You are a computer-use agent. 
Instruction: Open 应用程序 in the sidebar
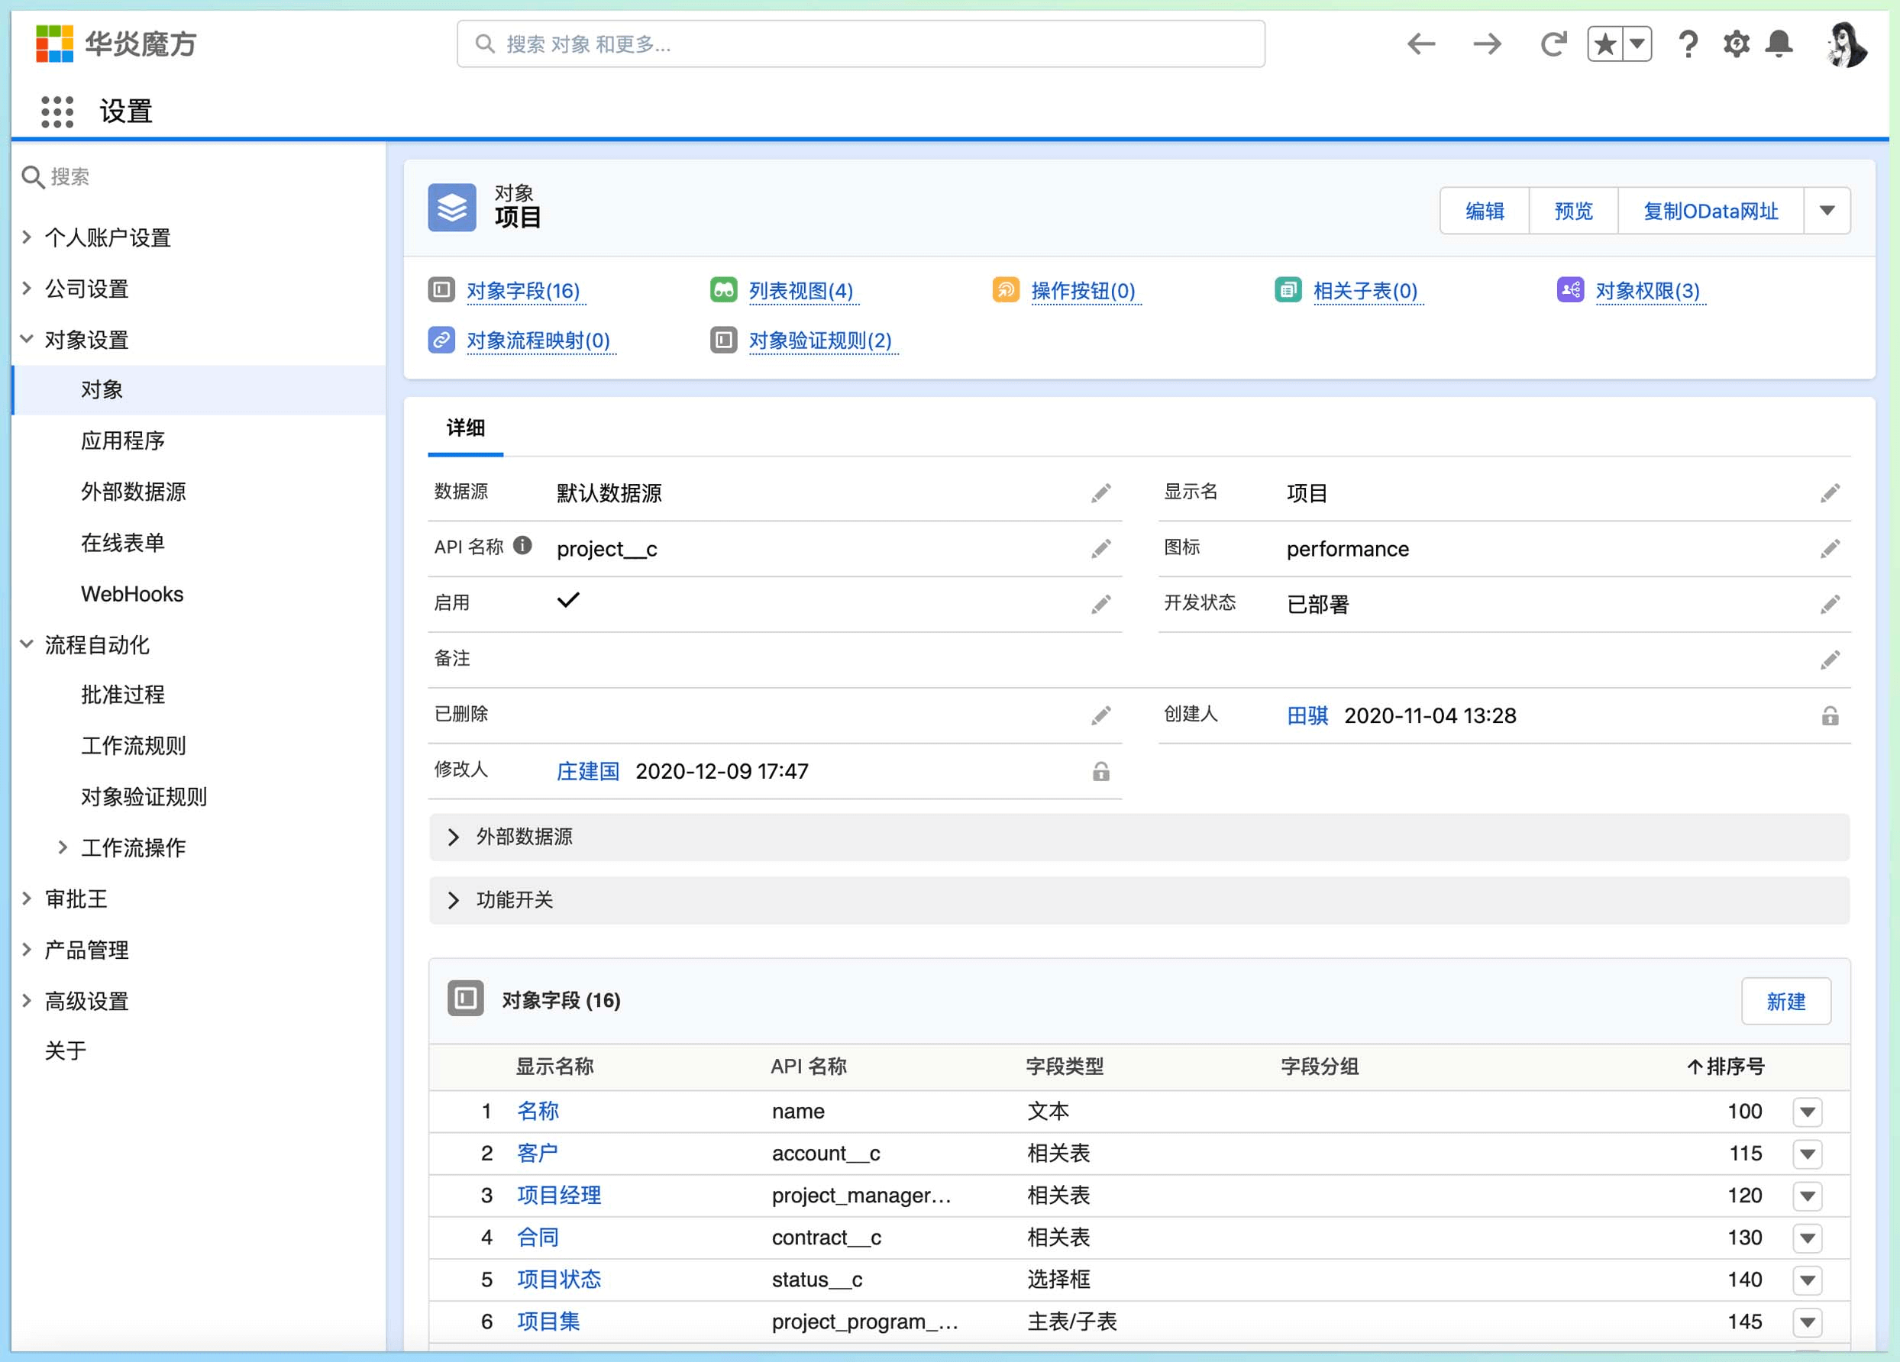[x=122, y=441]
